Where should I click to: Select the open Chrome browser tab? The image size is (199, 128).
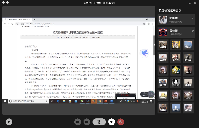click(17, 20)
